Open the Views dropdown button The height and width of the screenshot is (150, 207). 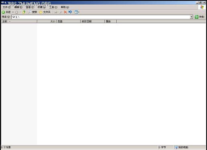(x=77, y=12)
